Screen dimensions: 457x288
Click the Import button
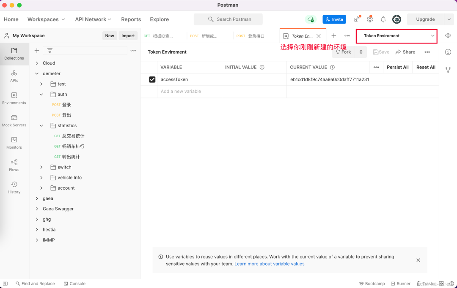coord(128,35)
